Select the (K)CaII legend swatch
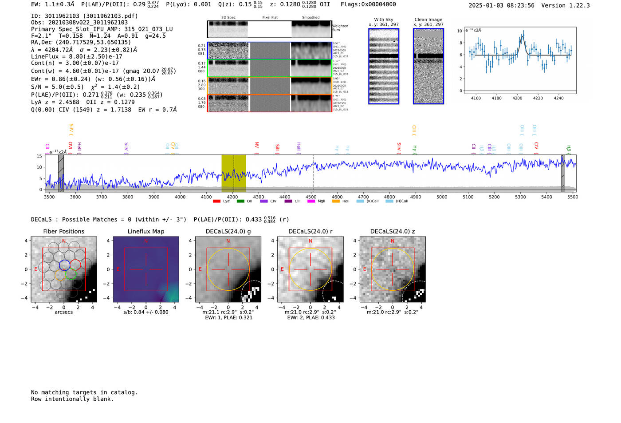621x423 pixels. click(x=360, y=202)
